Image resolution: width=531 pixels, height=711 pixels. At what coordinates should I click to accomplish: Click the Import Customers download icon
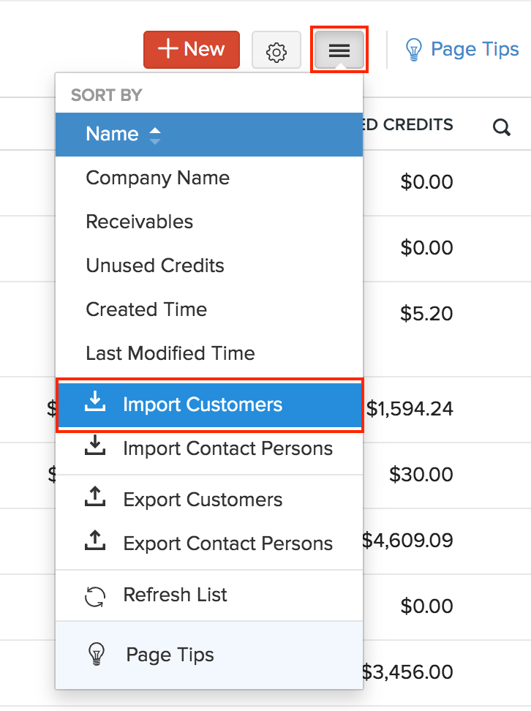(x=96, y=404)
